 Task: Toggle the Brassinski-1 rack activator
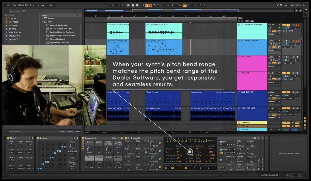coord(83,138)
